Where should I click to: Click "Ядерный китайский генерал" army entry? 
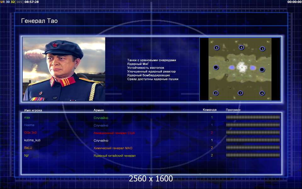point(115,156)
